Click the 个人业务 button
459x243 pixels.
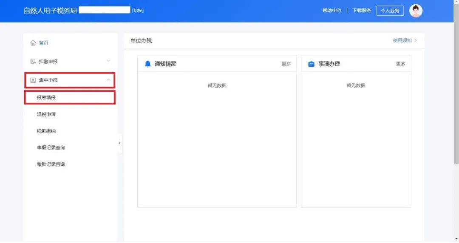pos(390,11)
